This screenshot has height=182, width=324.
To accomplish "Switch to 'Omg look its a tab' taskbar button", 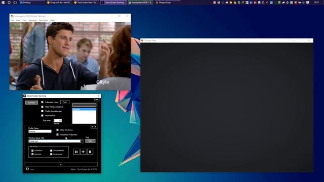I will (60, 3).
